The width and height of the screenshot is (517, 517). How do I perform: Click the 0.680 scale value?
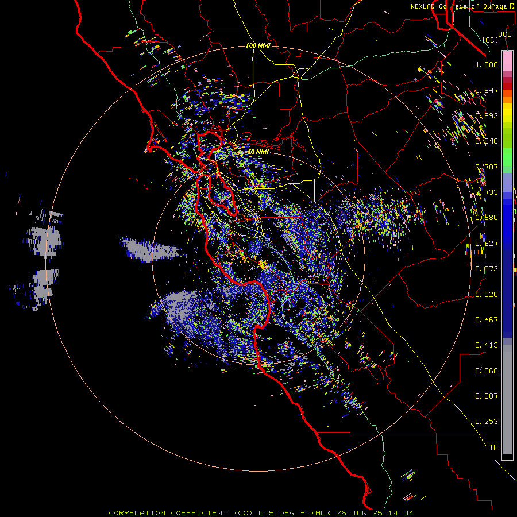click(487, 218)
